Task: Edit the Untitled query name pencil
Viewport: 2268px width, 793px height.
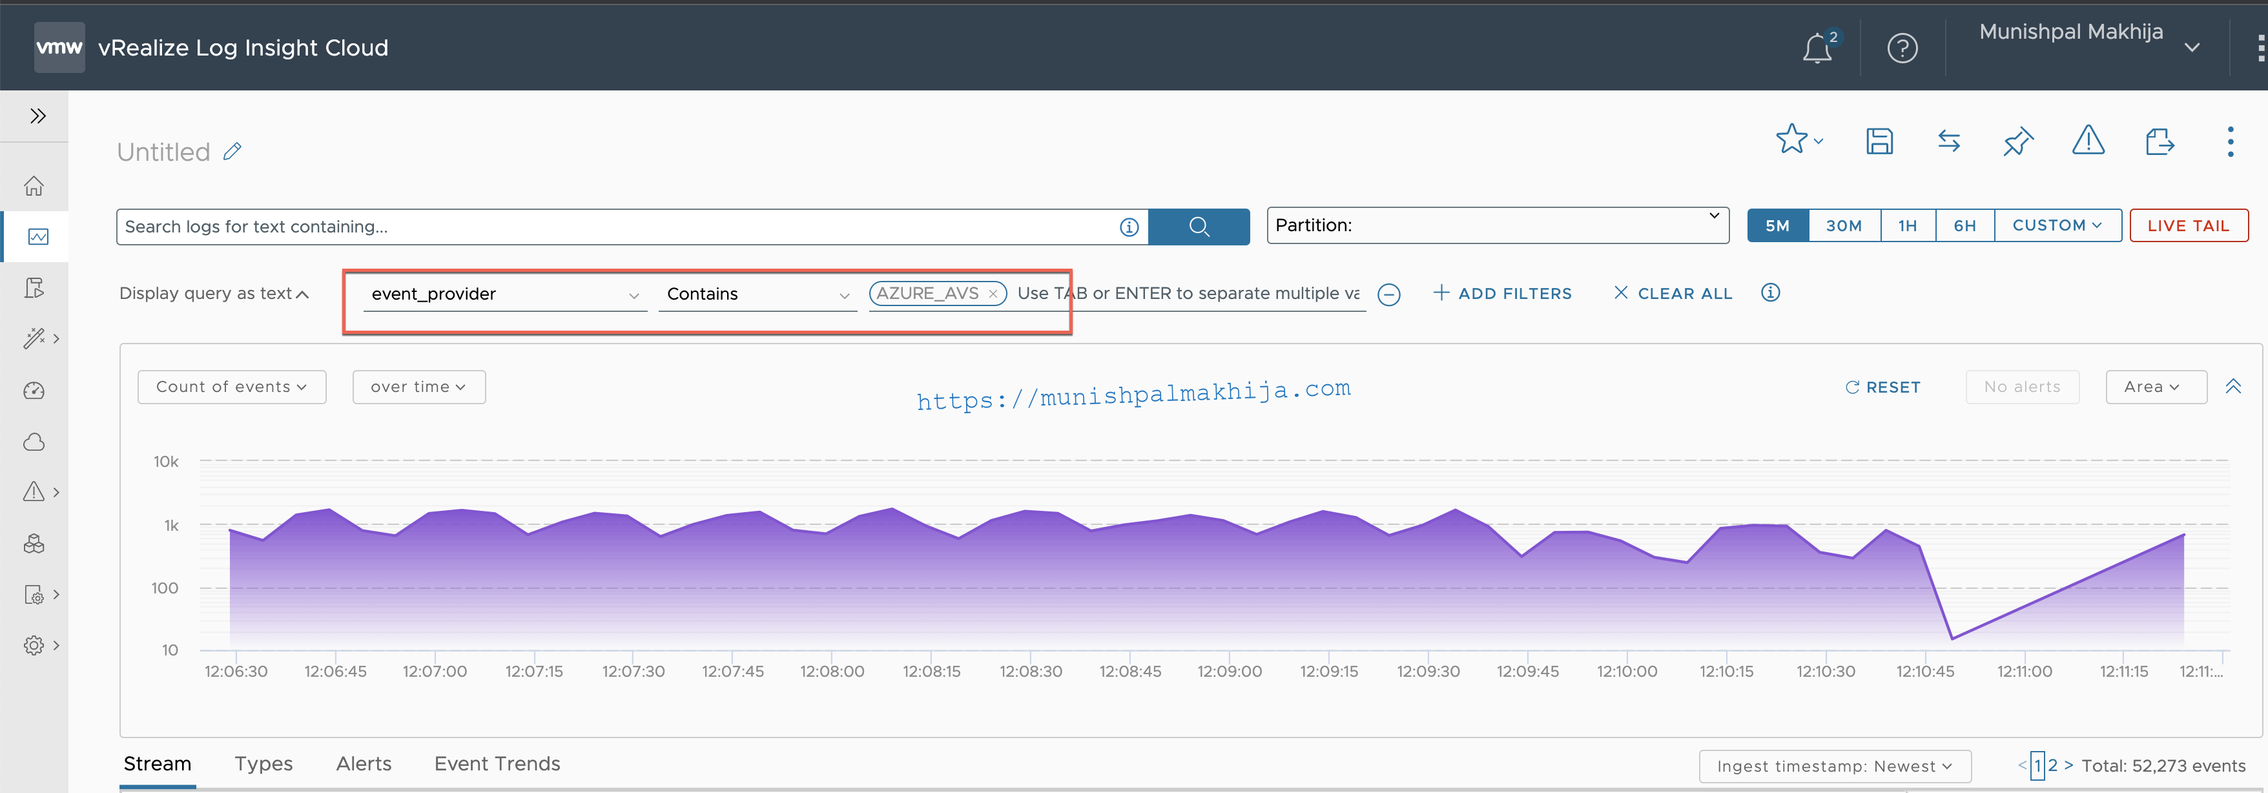Action: coord(232,151)
